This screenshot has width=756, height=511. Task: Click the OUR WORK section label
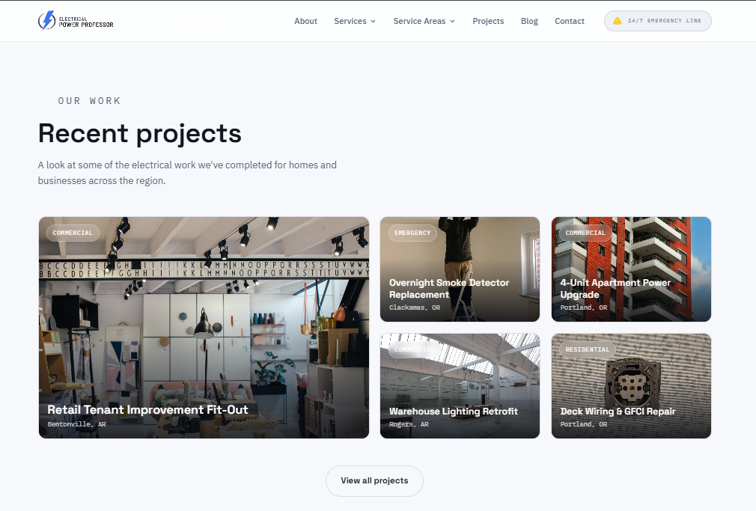click(x=89, y=101)
